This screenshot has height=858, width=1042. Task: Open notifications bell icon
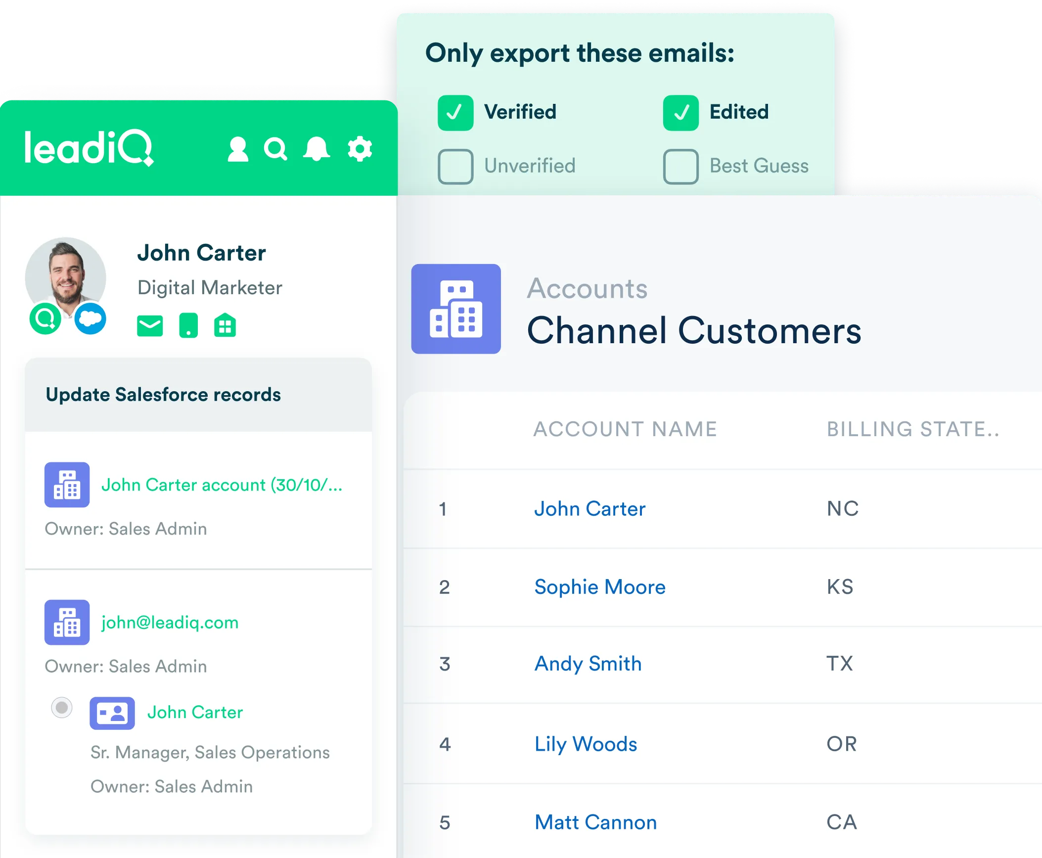coord(316,149)
